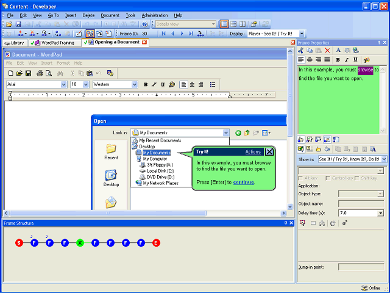Open the Object type dropdown
This screenshot has width=390, height=293.
(x=380, y=194)
